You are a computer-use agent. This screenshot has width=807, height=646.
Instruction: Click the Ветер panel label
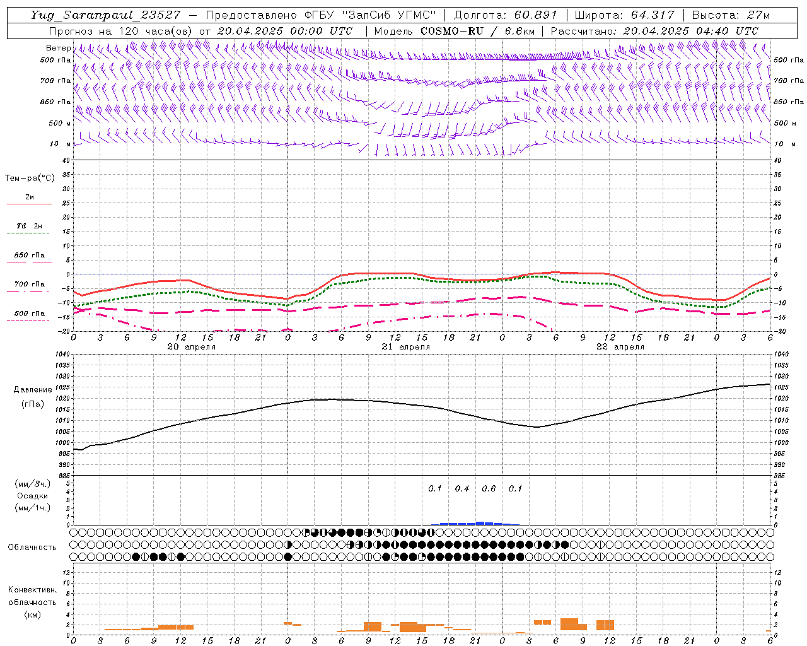[x=58, y=48]
